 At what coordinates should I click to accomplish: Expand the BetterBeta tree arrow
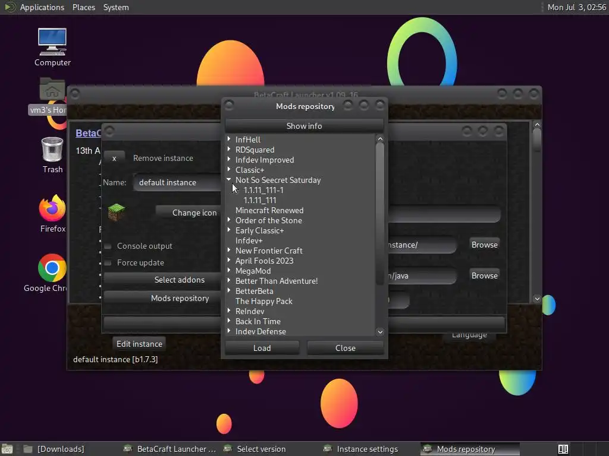click(229, 290)
